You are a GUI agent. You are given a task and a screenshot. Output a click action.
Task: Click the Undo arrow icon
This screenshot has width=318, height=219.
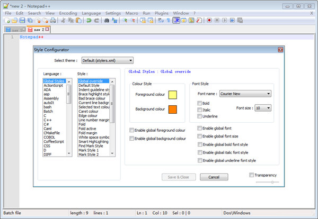[89, 20]
